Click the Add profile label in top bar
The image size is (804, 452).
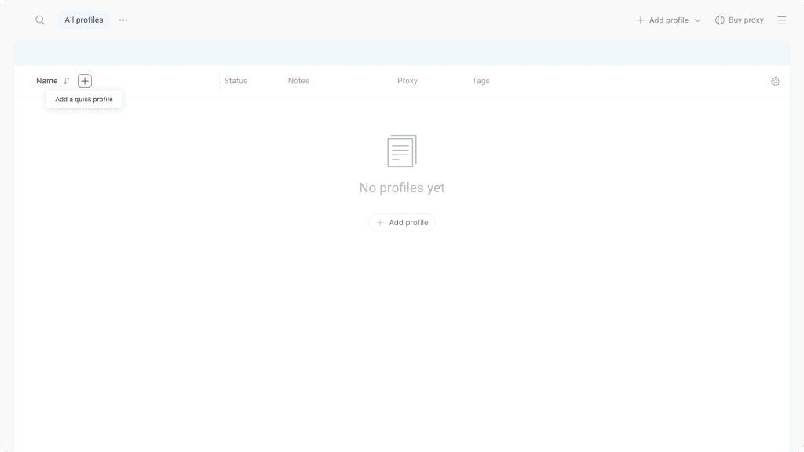(668, 20)
